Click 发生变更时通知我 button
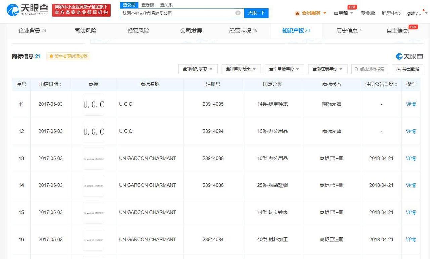This screenshot has width=430, height=259. 68,56
